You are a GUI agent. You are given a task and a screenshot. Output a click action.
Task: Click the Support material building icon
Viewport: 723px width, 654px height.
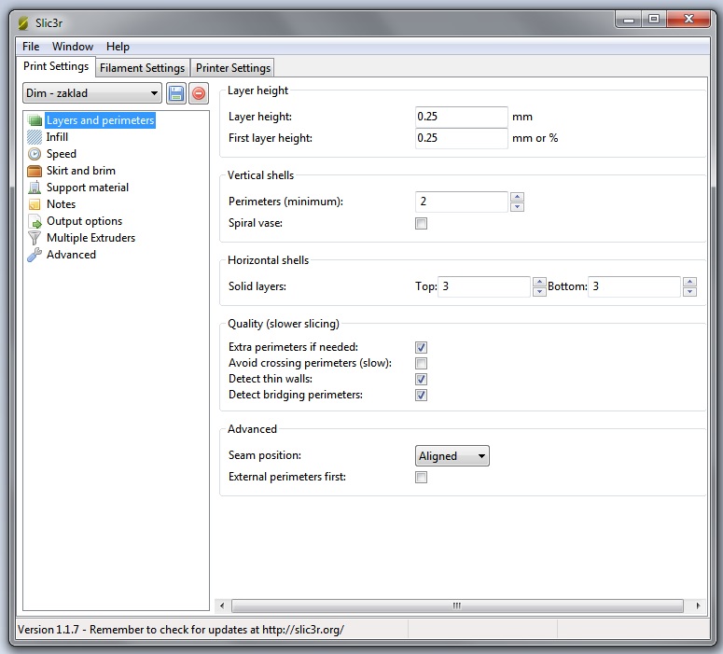35,188
